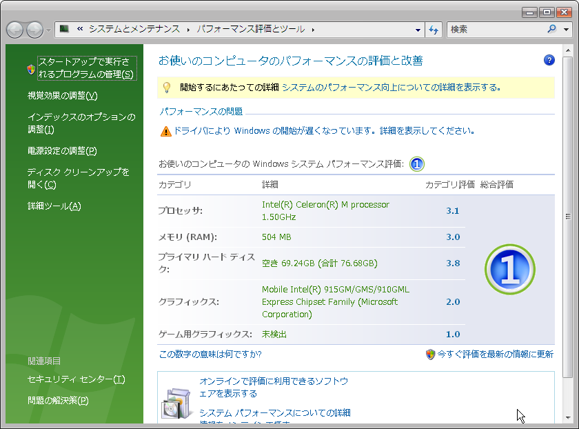Viewport: 579px width, 429px height.
Task: Click the 総合評価 column header
Action: coord(497,184)
